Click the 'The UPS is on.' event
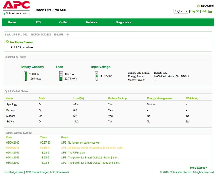 pyautogui.click(x=73, y=153)
